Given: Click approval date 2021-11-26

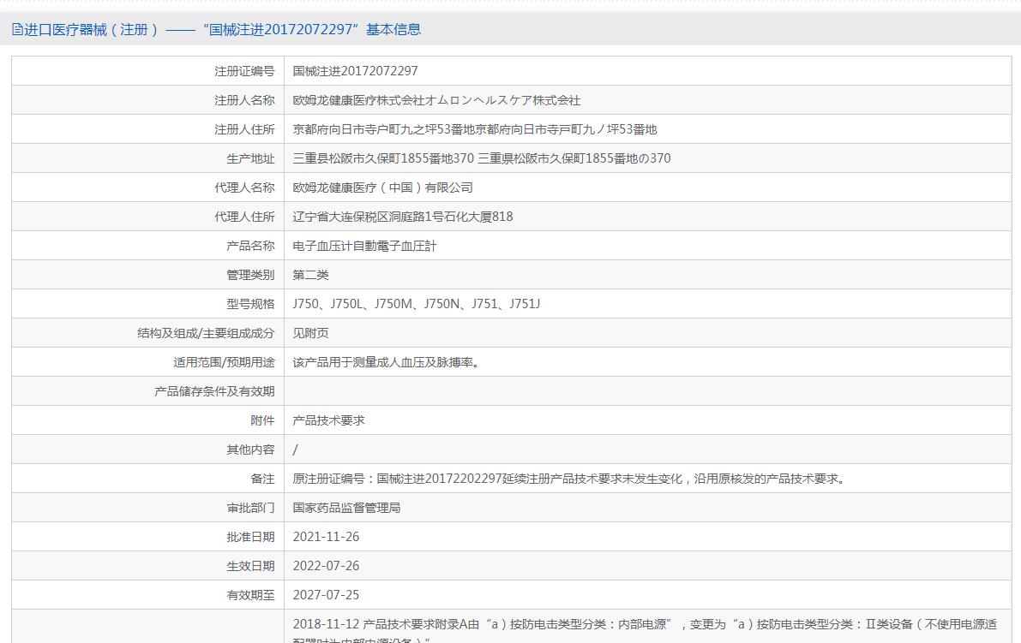Looking at the screenshot, I should click(x=326, y=537).
